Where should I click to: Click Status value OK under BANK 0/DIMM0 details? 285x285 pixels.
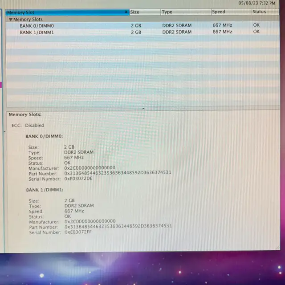click(67, 163)
